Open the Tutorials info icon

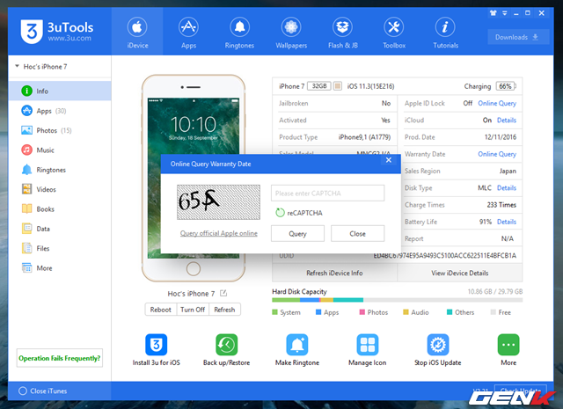pos(445,27)
